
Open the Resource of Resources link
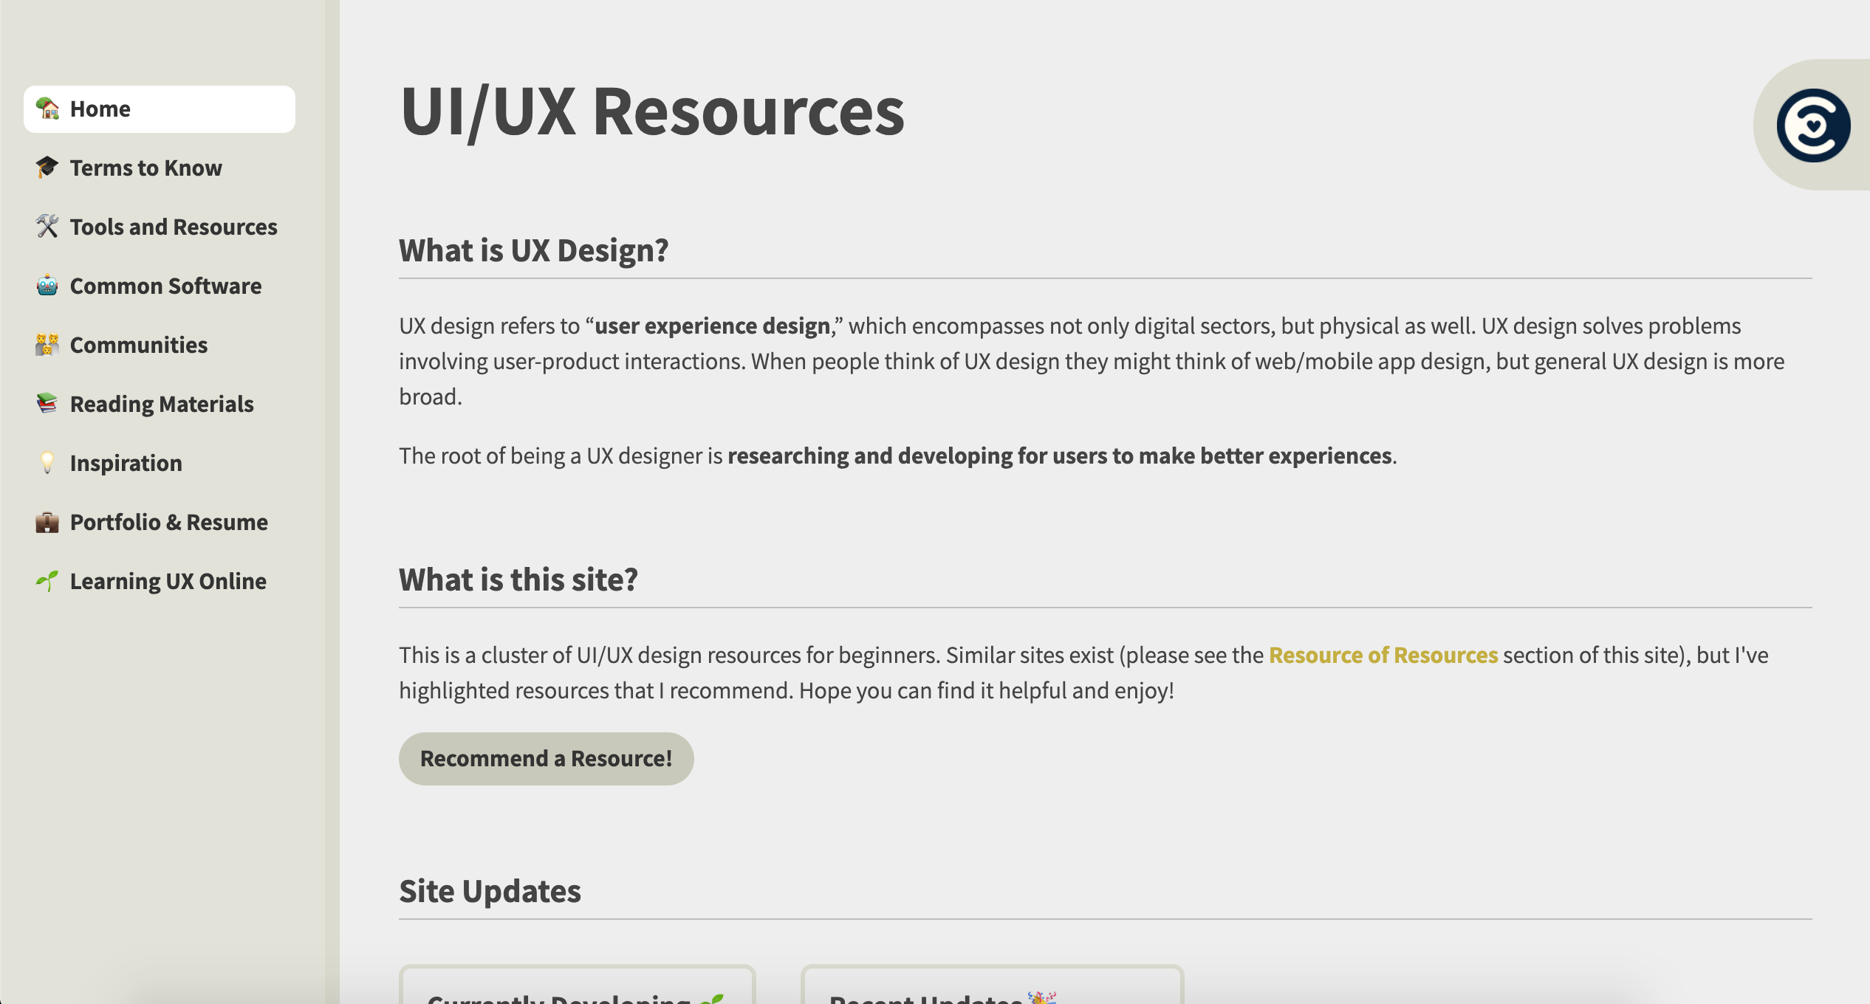(x=1383, y=655)
